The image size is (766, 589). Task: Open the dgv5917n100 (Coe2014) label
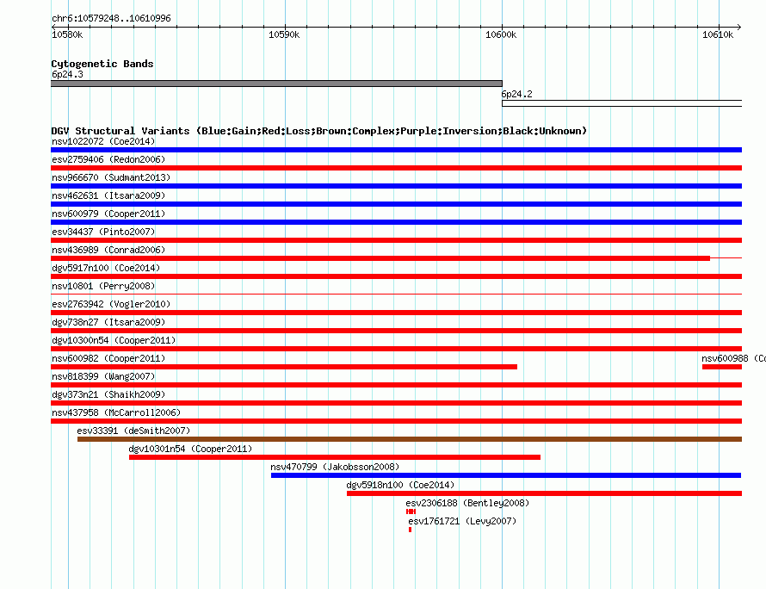point(106,269)
